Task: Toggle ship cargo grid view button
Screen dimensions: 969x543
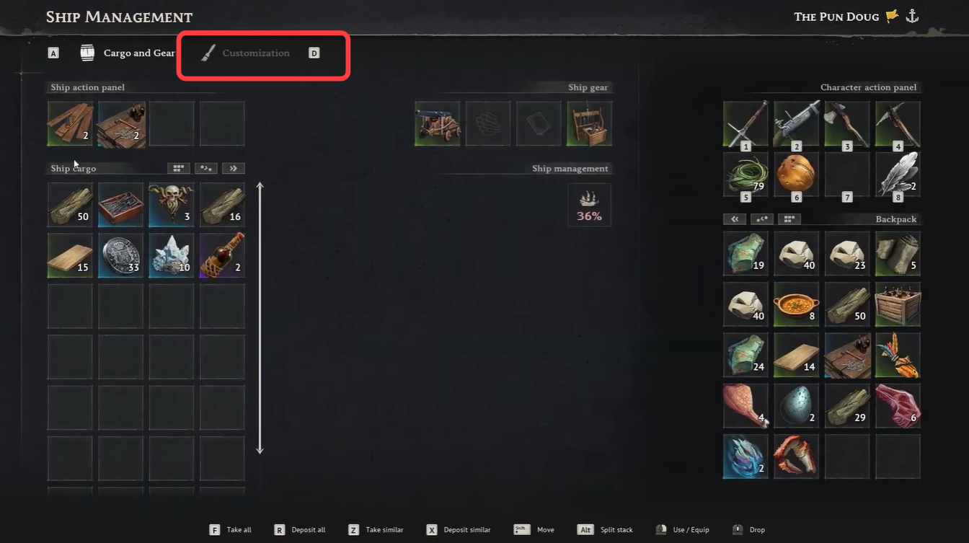Action: (x=179, y=168)
